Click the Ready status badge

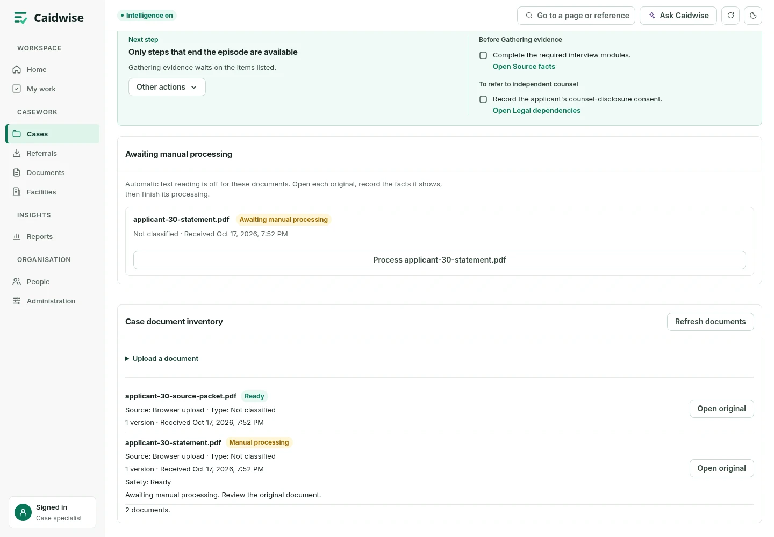[254, 396]
